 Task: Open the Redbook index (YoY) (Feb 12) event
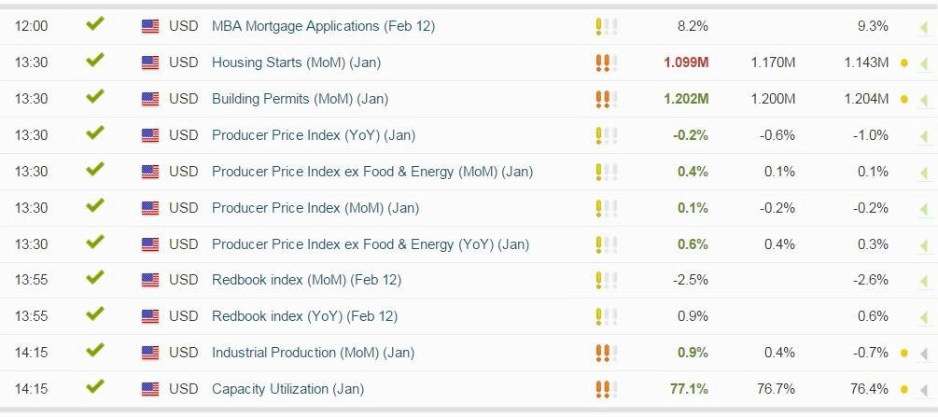click(x=304, y=316)
